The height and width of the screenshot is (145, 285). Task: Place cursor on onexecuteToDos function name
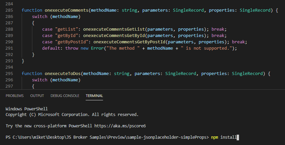coord(63,74)
